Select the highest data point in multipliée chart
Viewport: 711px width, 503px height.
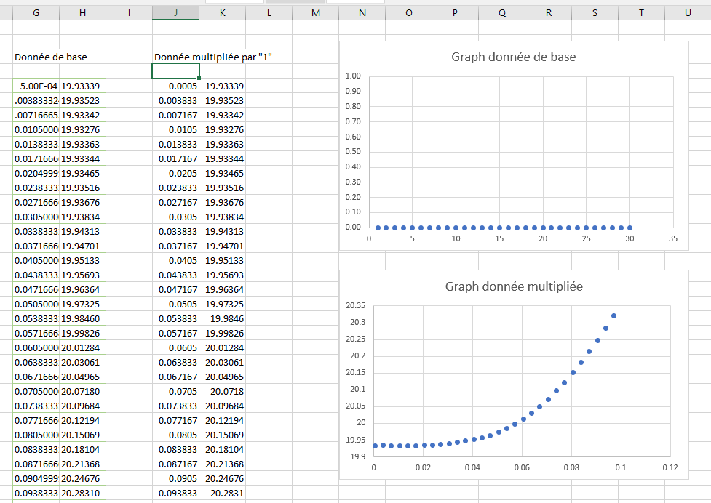pos(614,316)
